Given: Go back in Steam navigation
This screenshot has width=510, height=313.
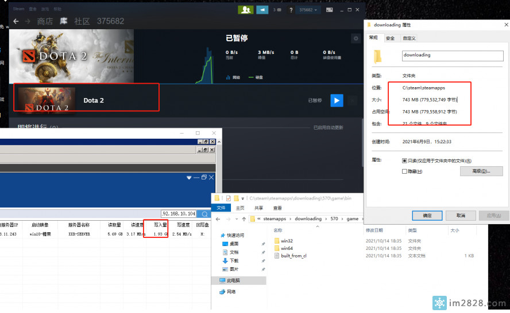Looking at the screenshot, I should [16, 21].
